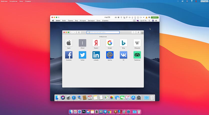Open host Действия menu

click(4, 1)
